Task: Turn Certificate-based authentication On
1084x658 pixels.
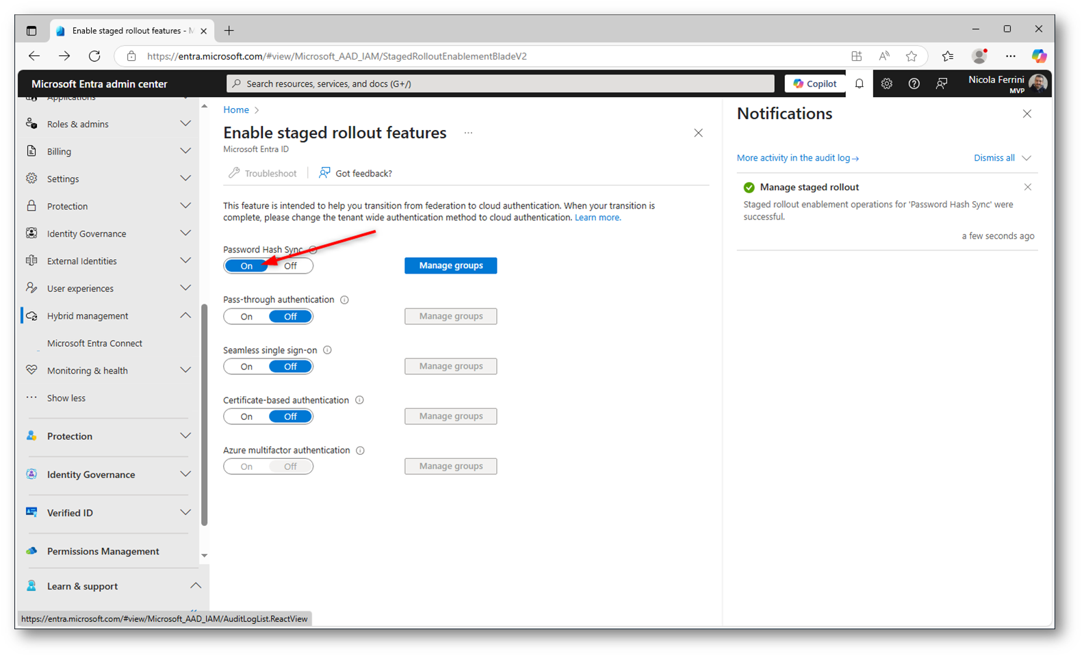Action: (246, 417)
